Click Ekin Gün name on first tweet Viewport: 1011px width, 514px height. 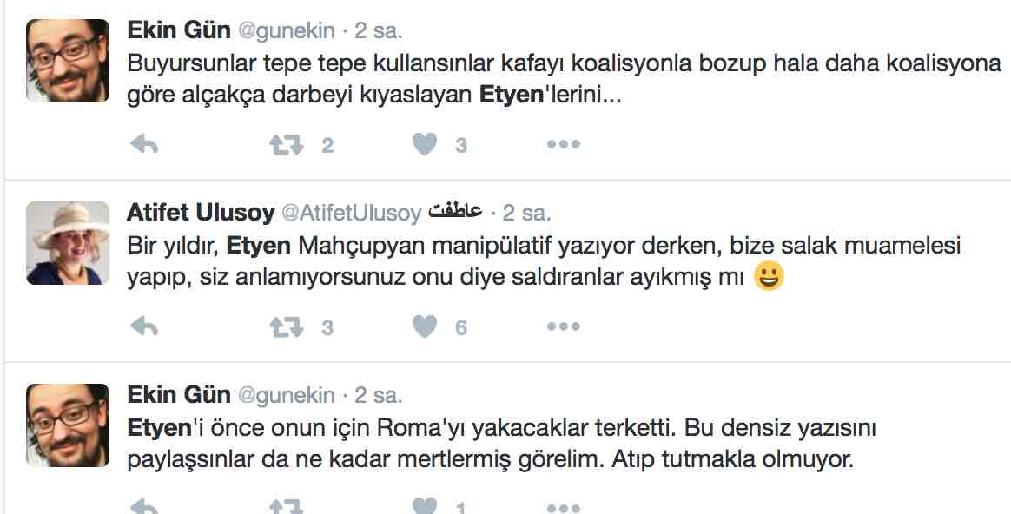pyautogui.click(x=179, y=30)
